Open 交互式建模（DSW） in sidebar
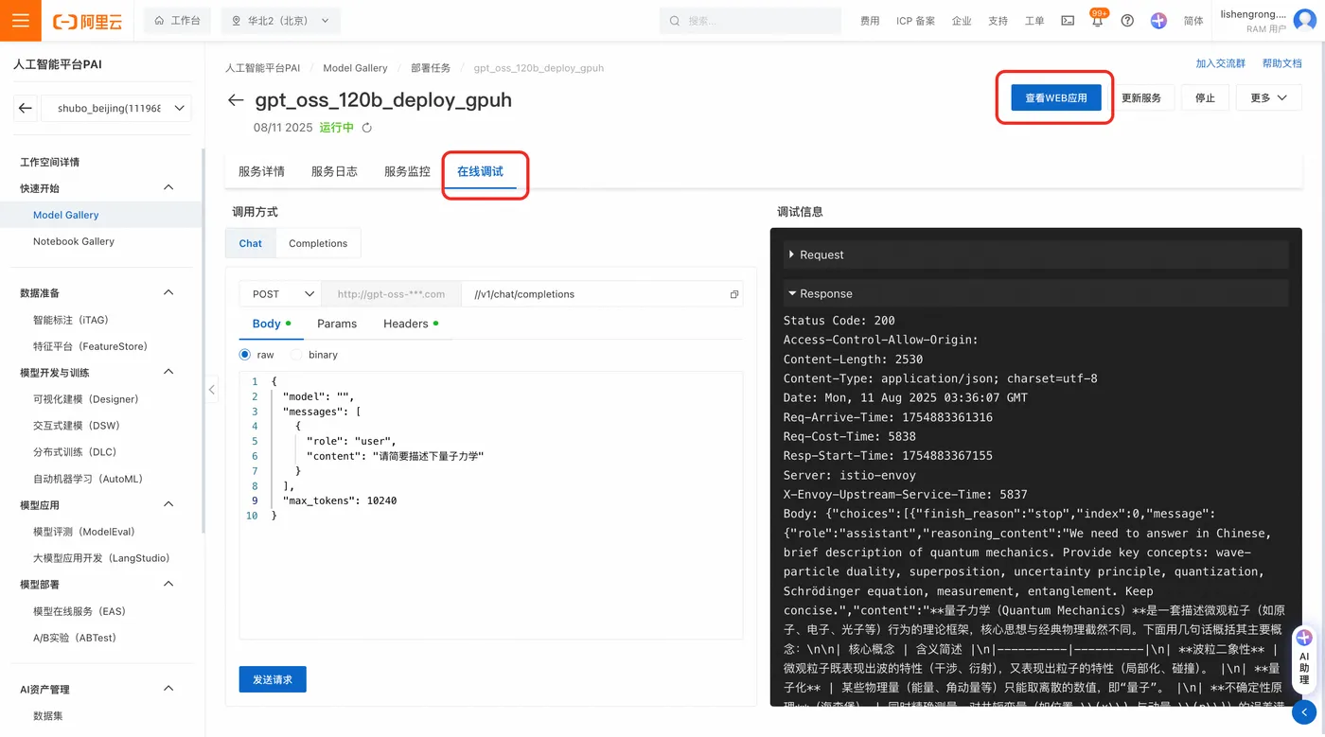 pos(77,426)
